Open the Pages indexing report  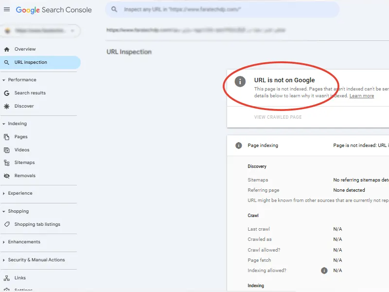[x=21, y=137]
